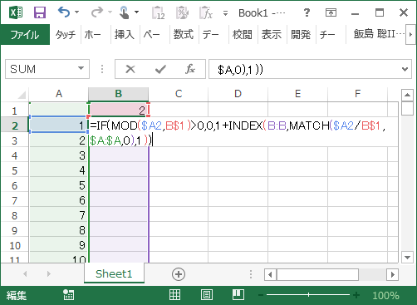Customize the Quick Access Toolbar dropdown
This screenshot has height=305, width=417.
[x=225, y=13]
